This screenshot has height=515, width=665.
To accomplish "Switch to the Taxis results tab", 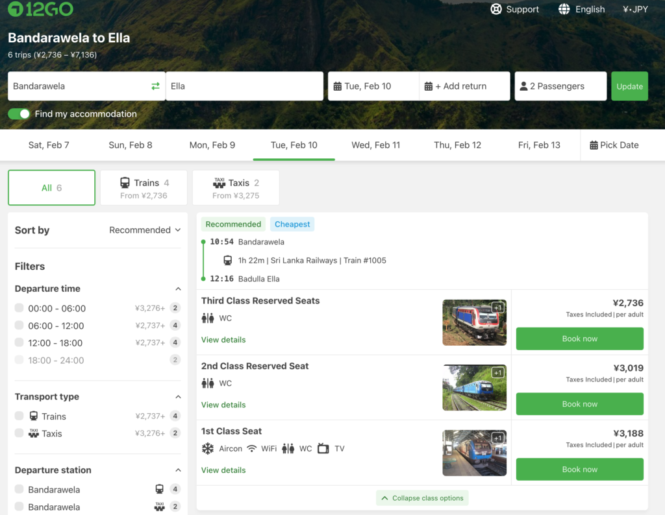I will pos(236,187).
